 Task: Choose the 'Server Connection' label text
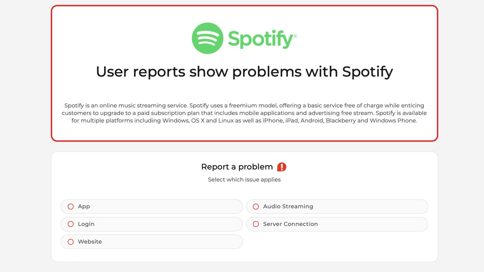coord(290,224)
